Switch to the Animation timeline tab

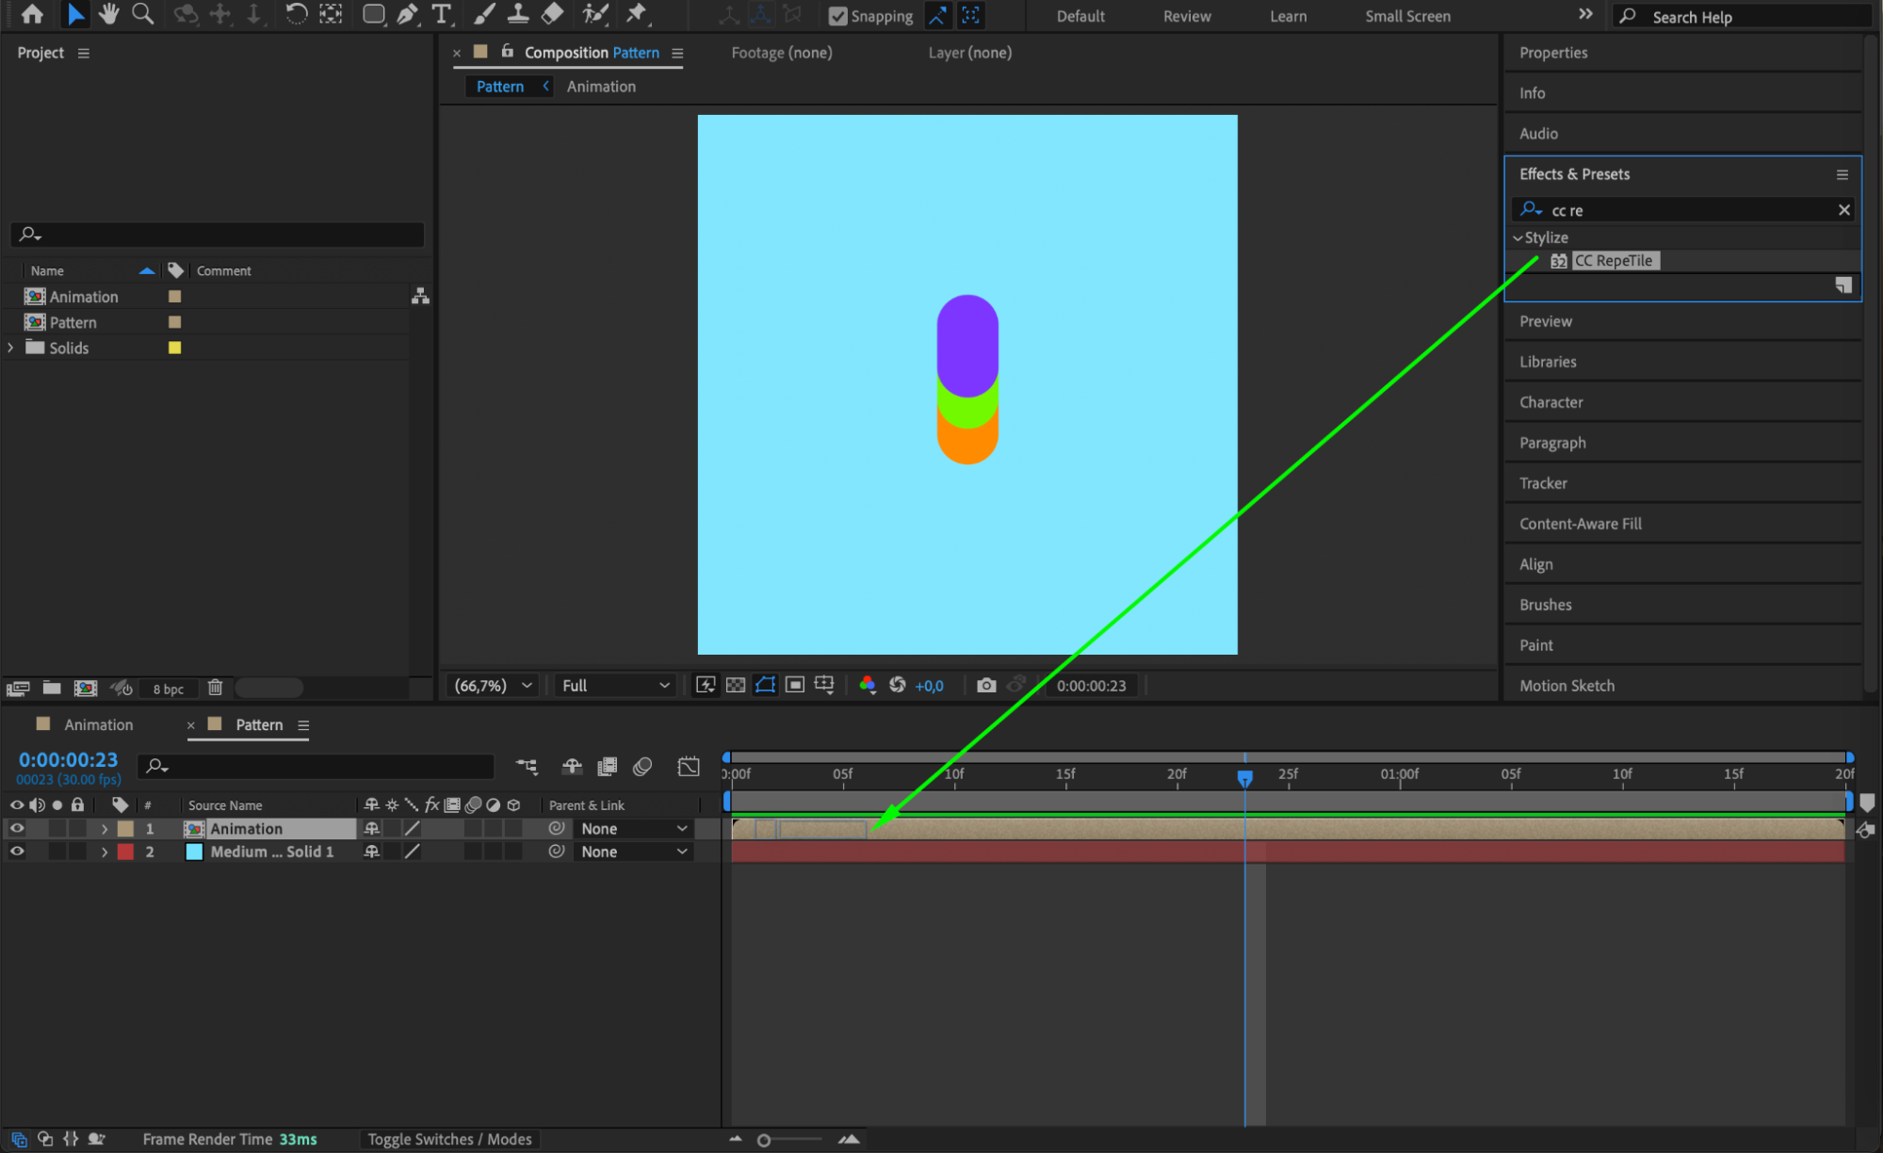[x=98, y=725]
